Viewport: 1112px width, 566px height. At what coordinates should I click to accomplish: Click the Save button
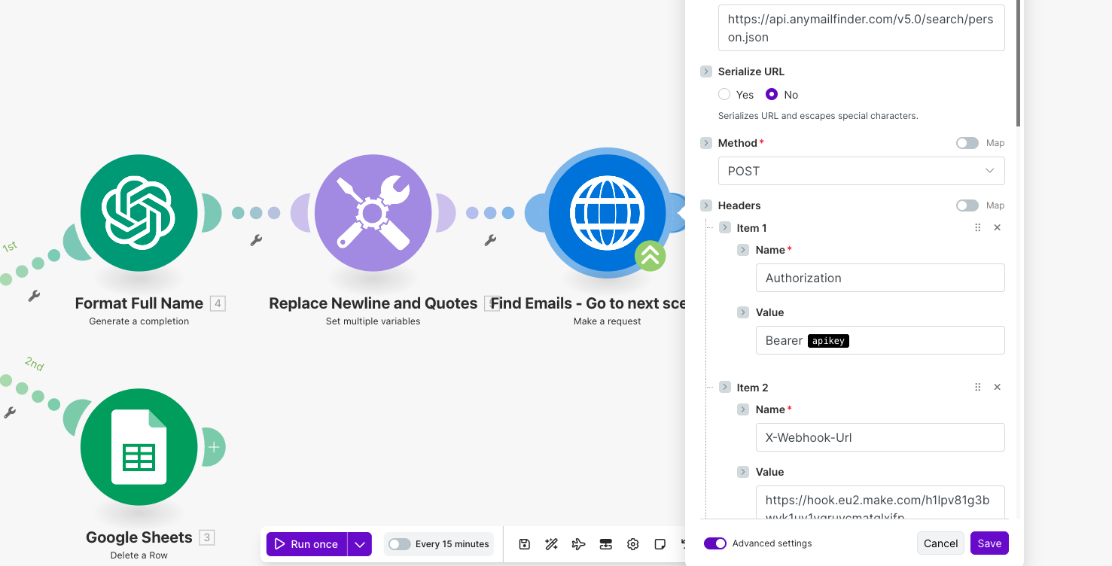point(989,543)
